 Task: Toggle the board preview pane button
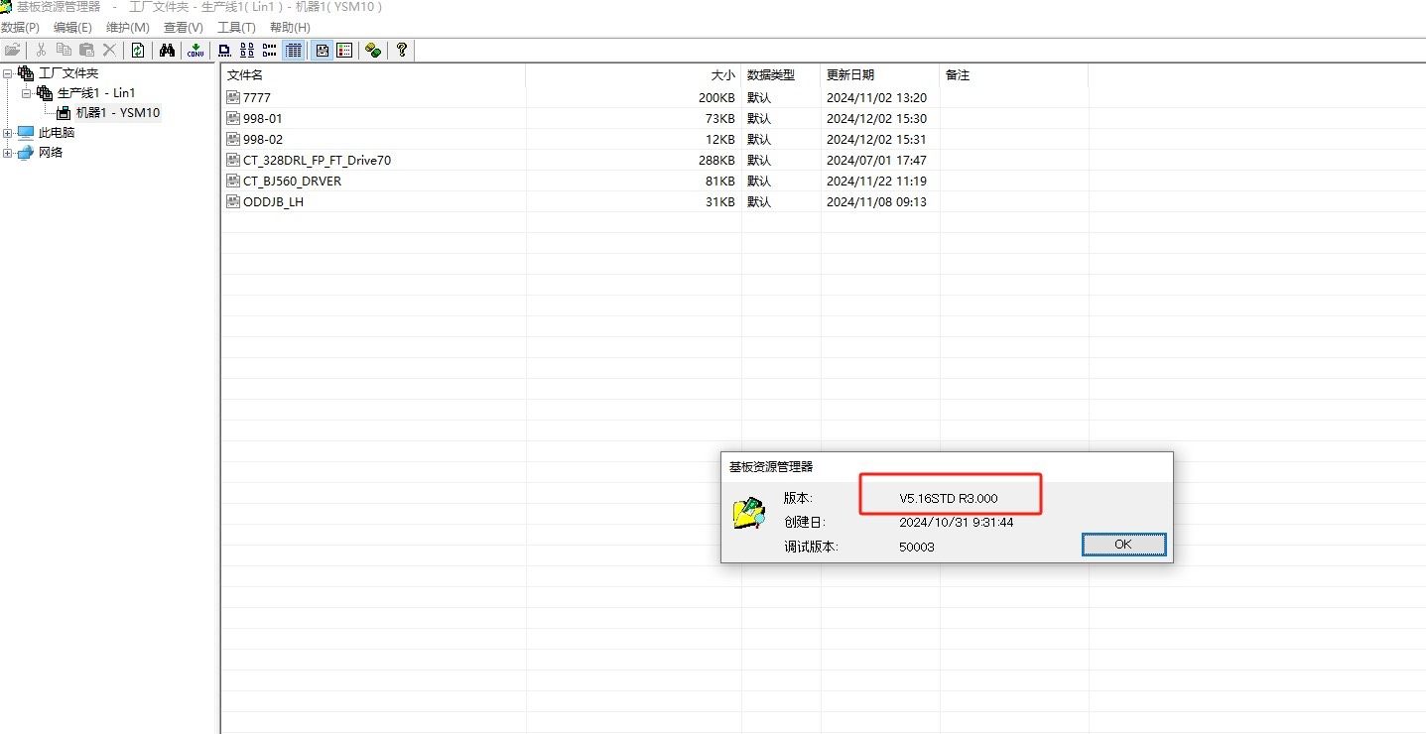323,50
